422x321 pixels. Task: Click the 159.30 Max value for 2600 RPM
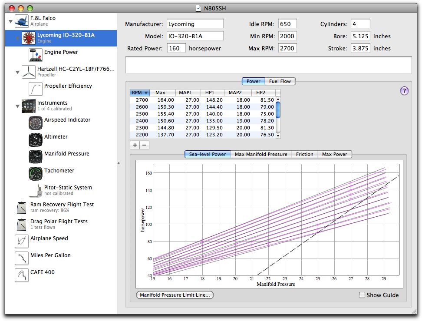[165, 107]
